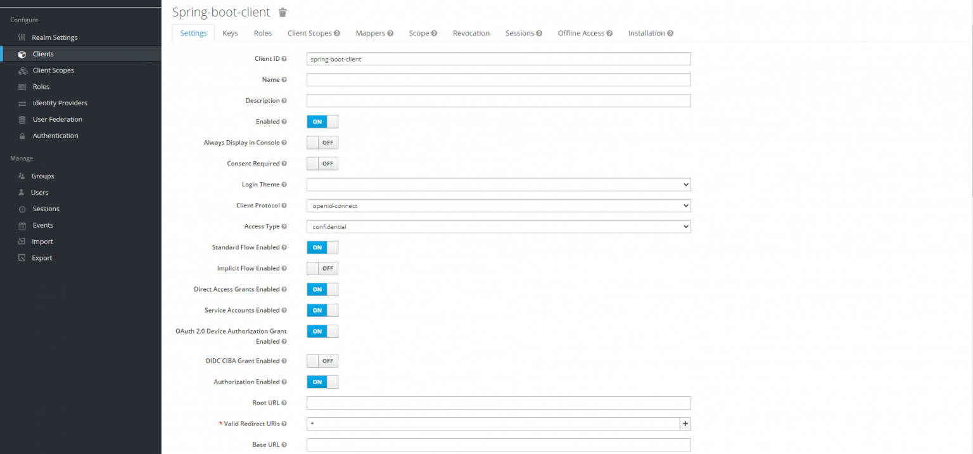This screenshot has width=973, height=454.
Task: Open the Login Theme dropdown
Action: click(499, 185)
